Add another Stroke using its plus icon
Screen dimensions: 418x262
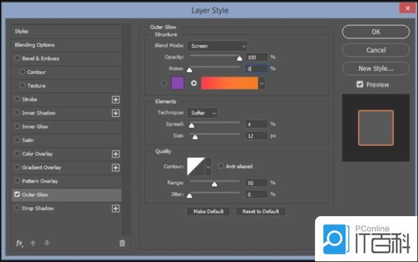coord(116,99)
